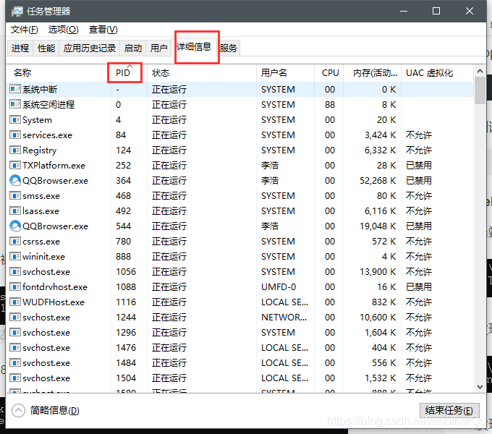Screen dimensions: 492x434
Task: Switch to the 服务 tab
Action: pos(229,48)
